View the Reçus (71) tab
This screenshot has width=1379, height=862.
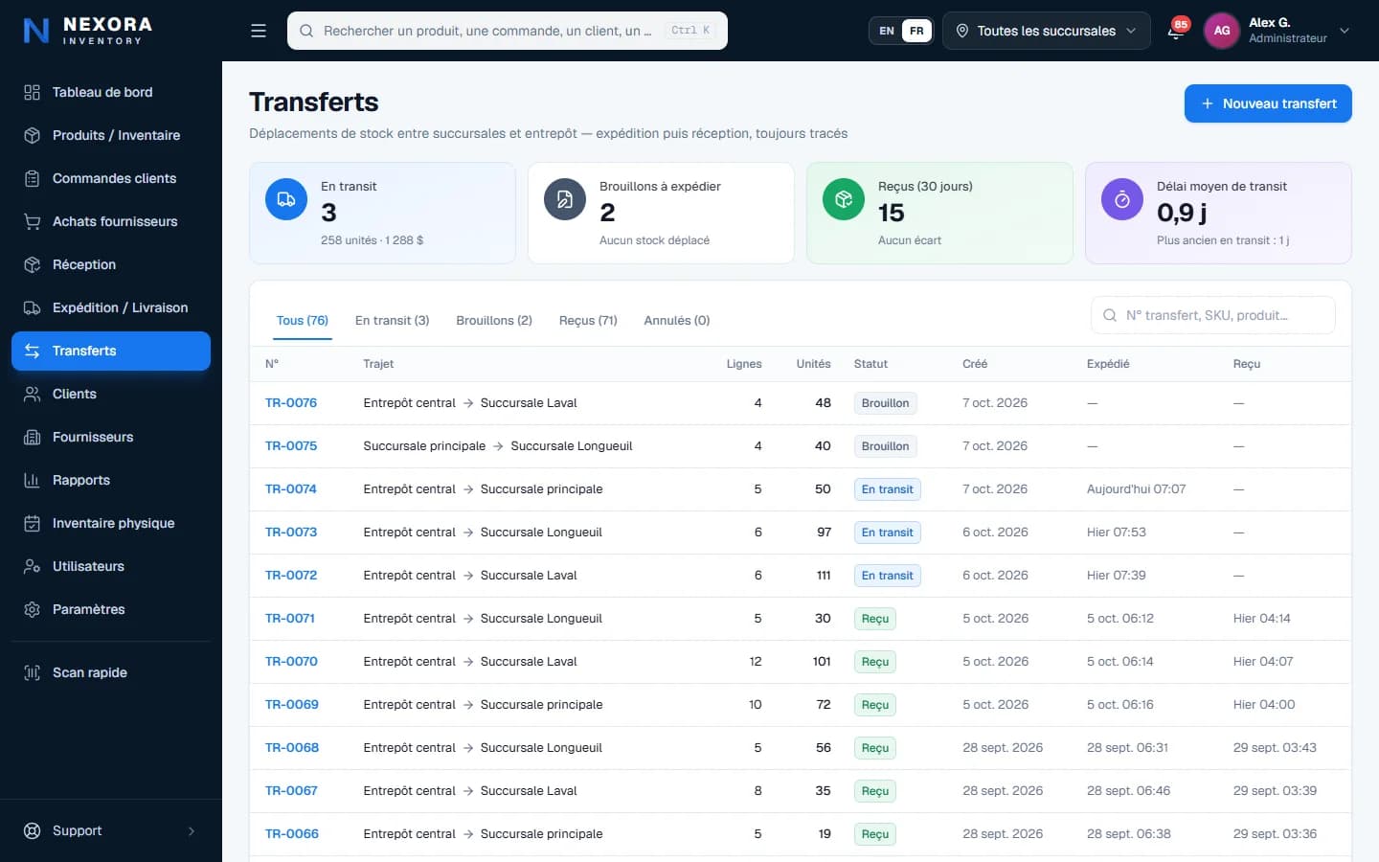[588, 321]
